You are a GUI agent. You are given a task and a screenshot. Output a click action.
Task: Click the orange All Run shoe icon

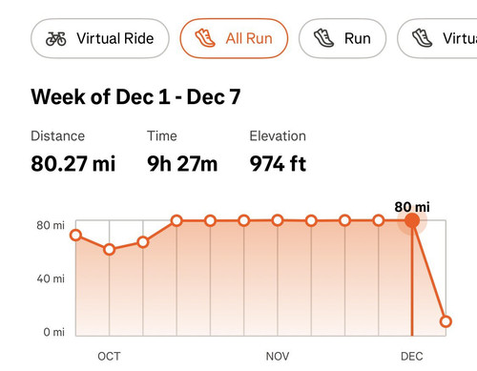coord(205,38)
